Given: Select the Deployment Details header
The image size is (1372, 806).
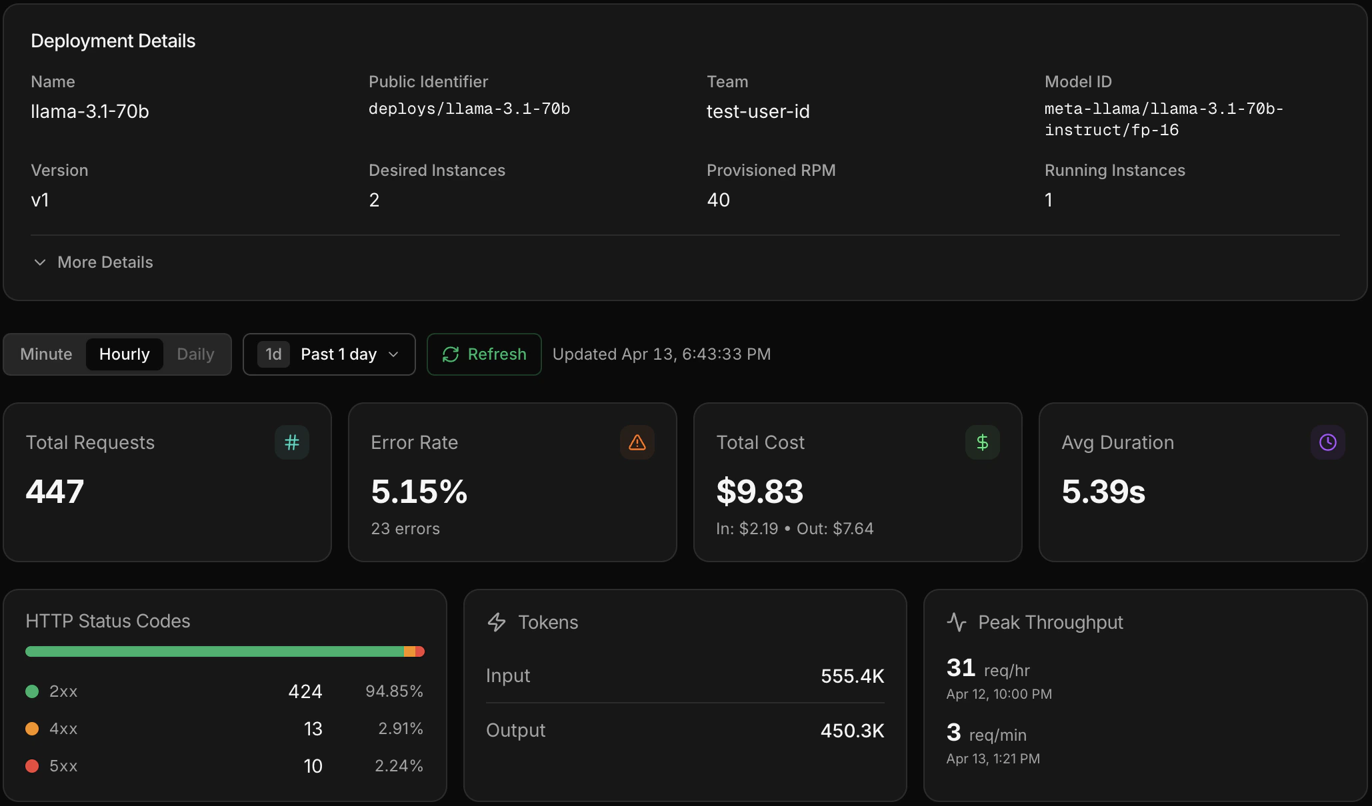Looking at the screenshot, I should tap(113, 41).
